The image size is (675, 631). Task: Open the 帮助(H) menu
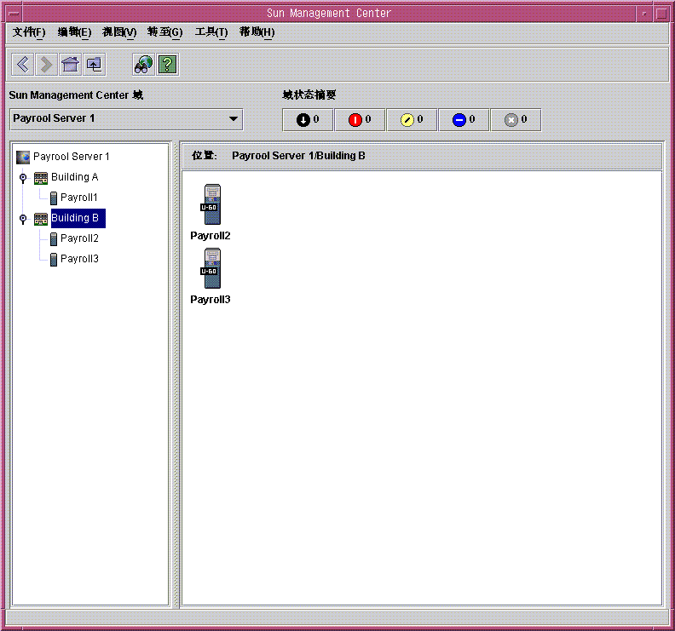click(x=257, y=32)
